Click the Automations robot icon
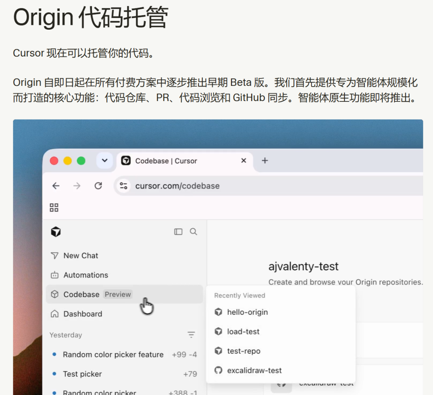433x395 pixels. [x=55, y=275]
